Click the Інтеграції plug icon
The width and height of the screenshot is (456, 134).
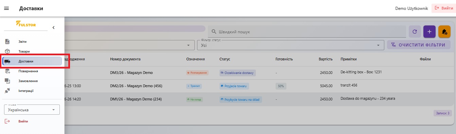pos(7,91)
